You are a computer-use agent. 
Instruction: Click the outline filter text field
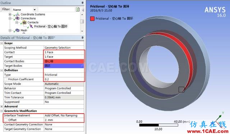point(56,10)
